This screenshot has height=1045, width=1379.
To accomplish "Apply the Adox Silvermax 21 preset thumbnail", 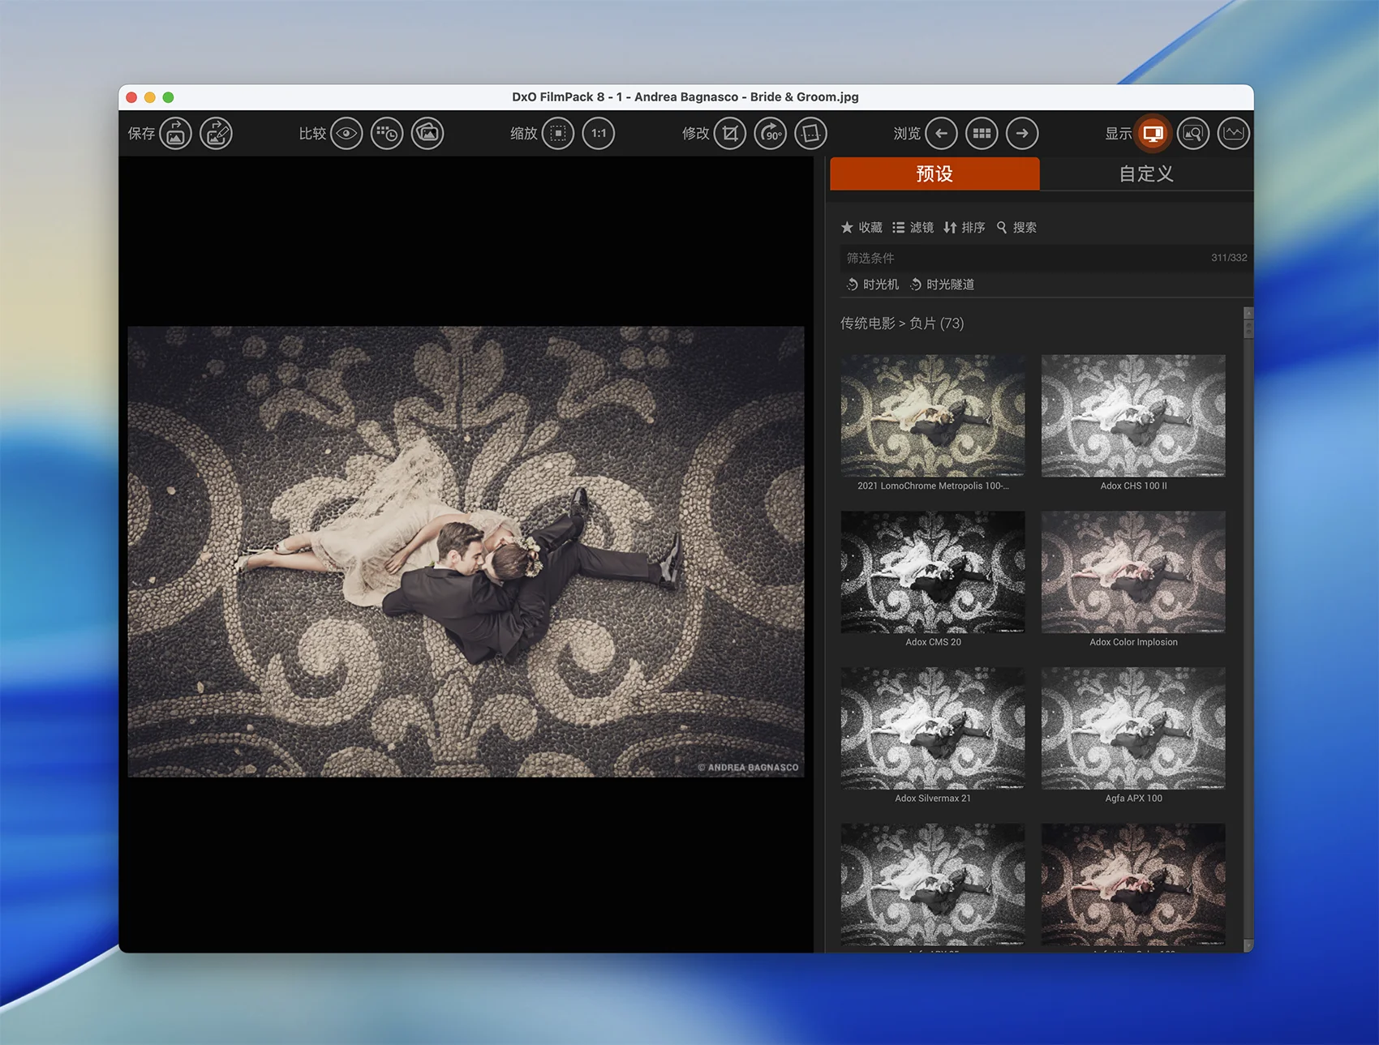I will tap(933, 728).
